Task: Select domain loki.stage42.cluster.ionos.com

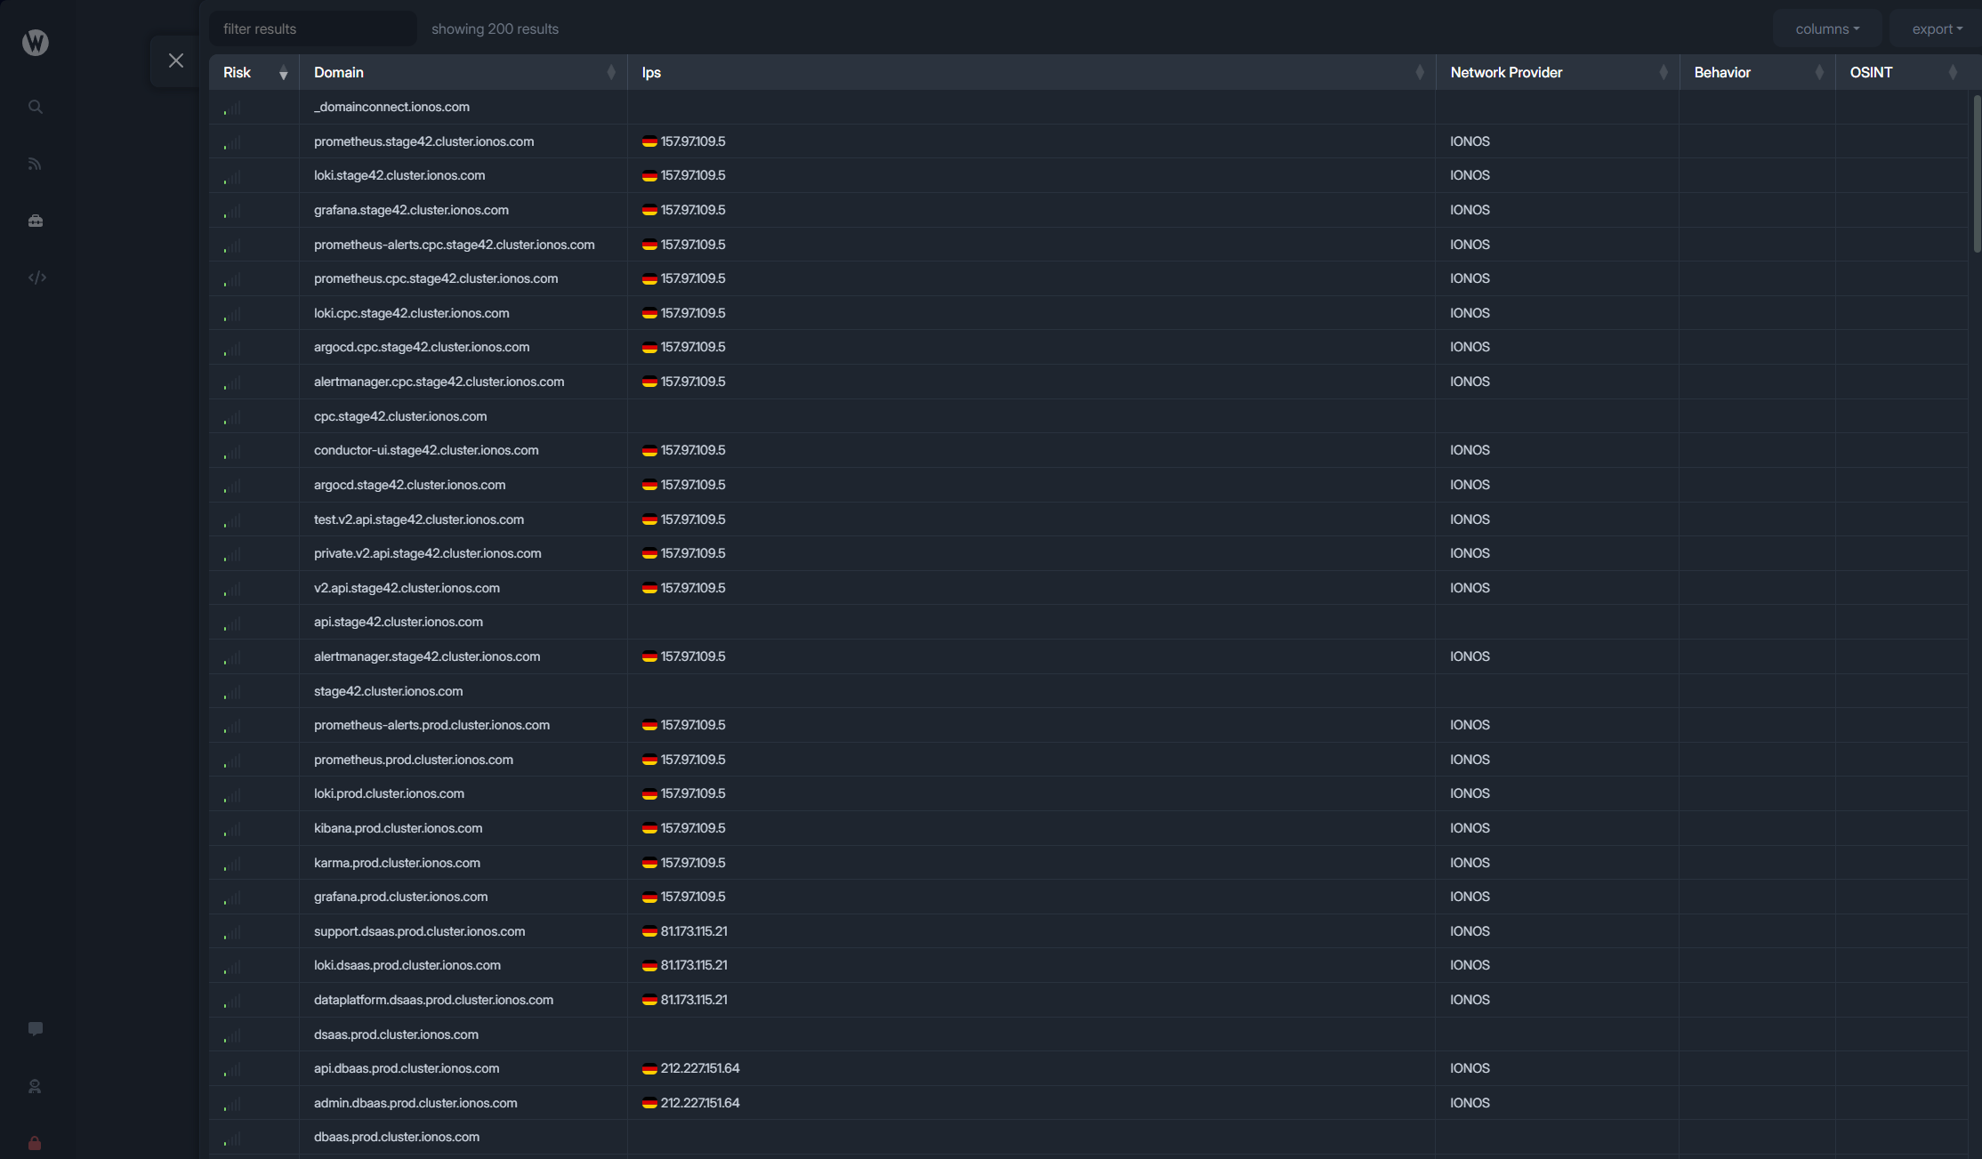Action: tap(399, 175)
